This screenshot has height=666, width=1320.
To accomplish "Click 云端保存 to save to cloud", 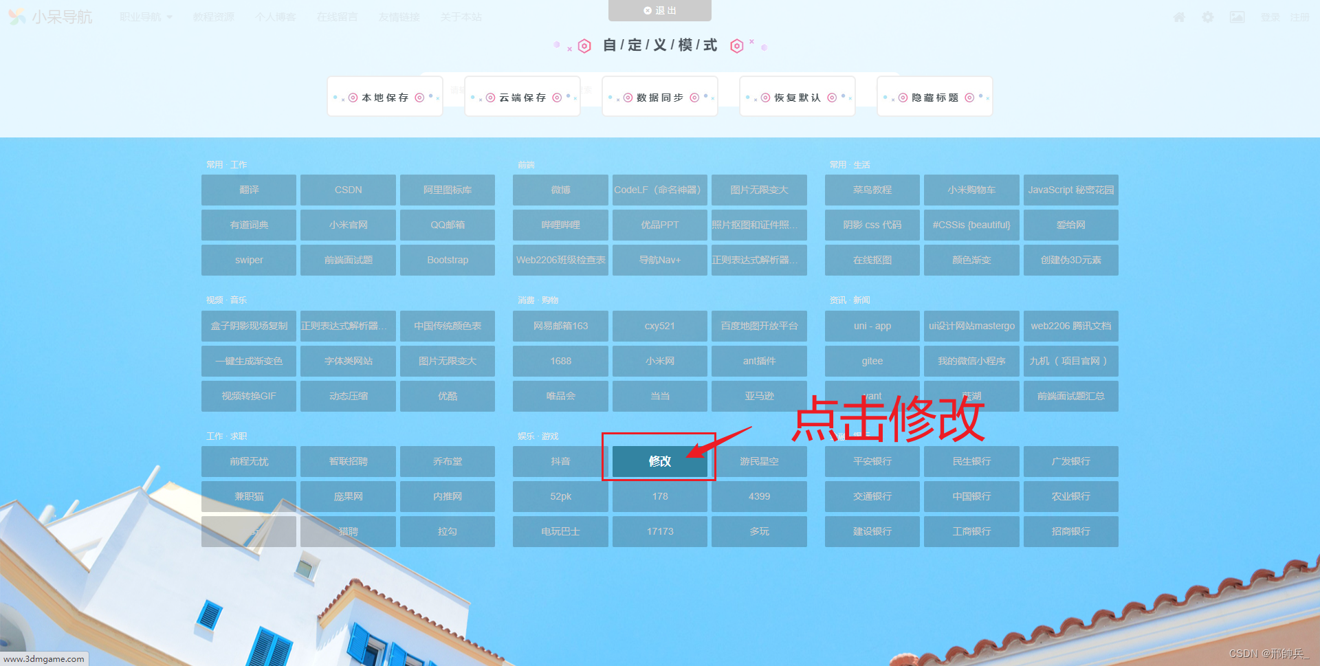I will pyautogui.click(x=522, y=97).
